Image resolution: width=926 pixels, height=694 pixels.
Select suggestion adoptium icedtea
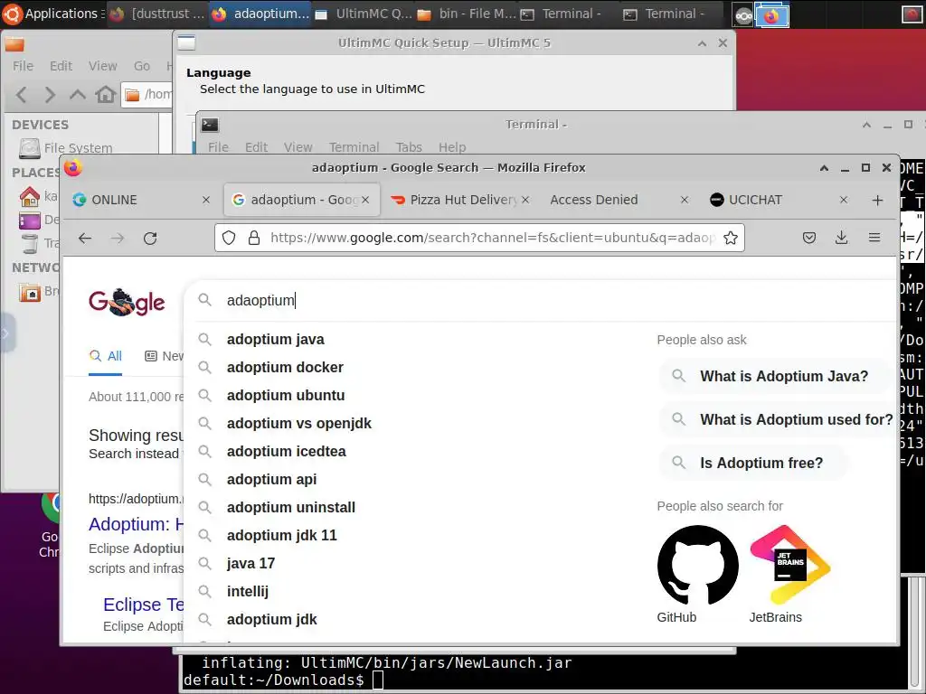pyautogui.click(x=287, y=452)
